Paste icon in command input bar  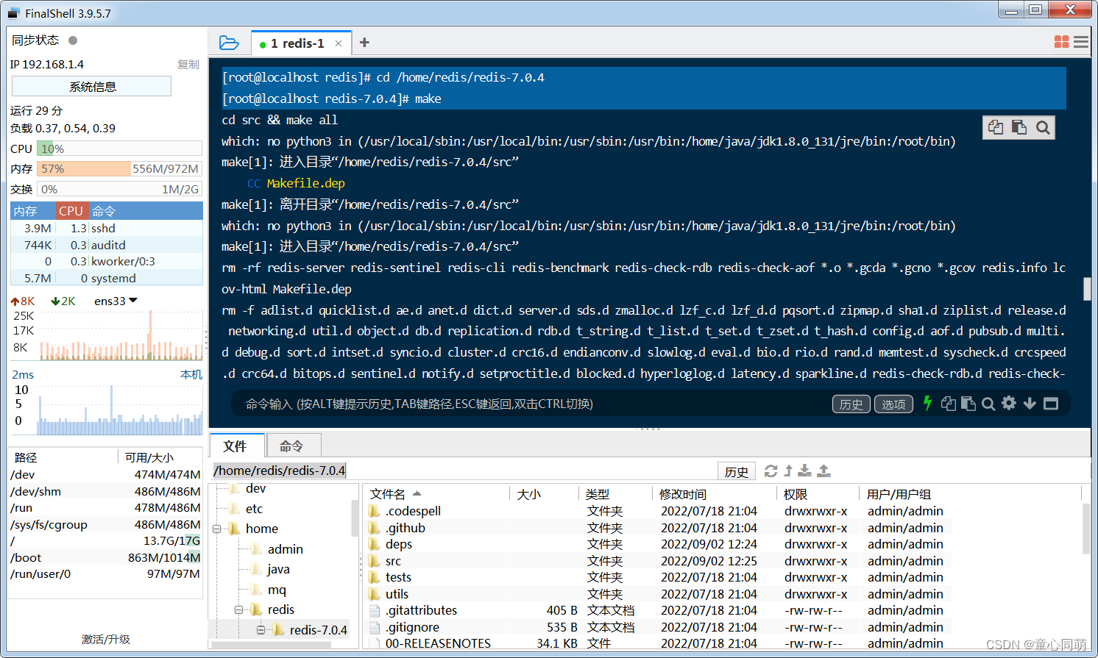click(968, 403)
